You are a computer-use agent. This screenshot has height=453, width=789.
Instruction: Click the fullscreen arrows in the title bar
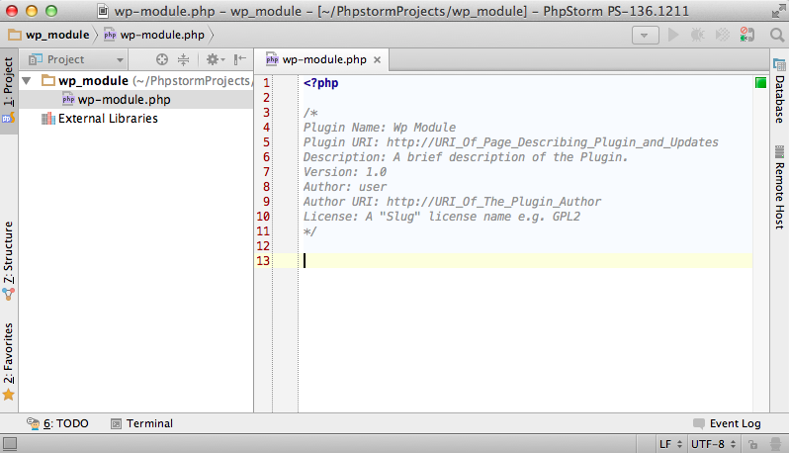[778, 11]
